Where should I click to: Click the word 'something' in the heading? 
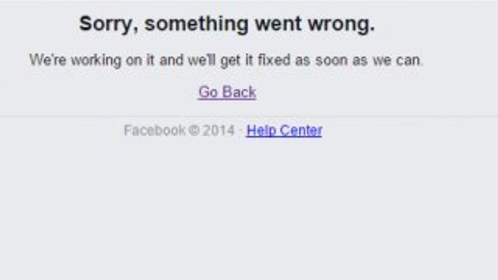coord(196,24)
